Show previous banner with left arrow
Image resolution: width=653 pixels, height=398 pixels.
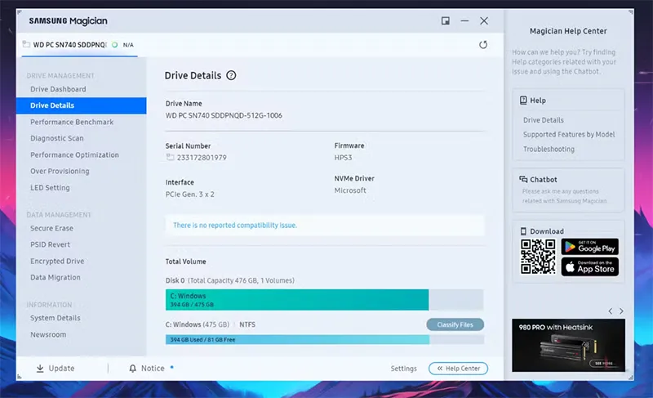coord(609,311)
